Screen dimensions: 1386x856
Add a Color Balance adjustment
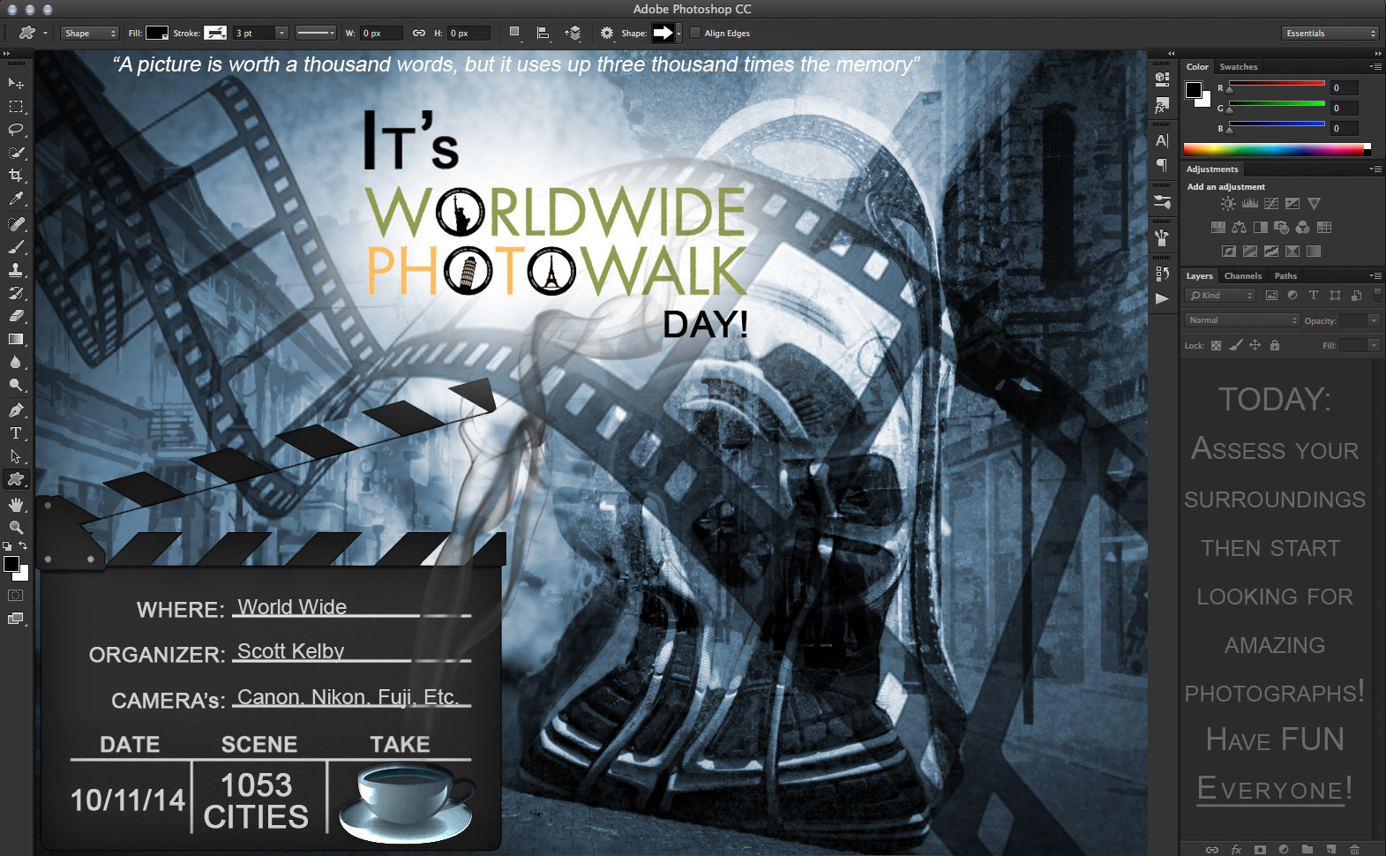coord(1240,228)
